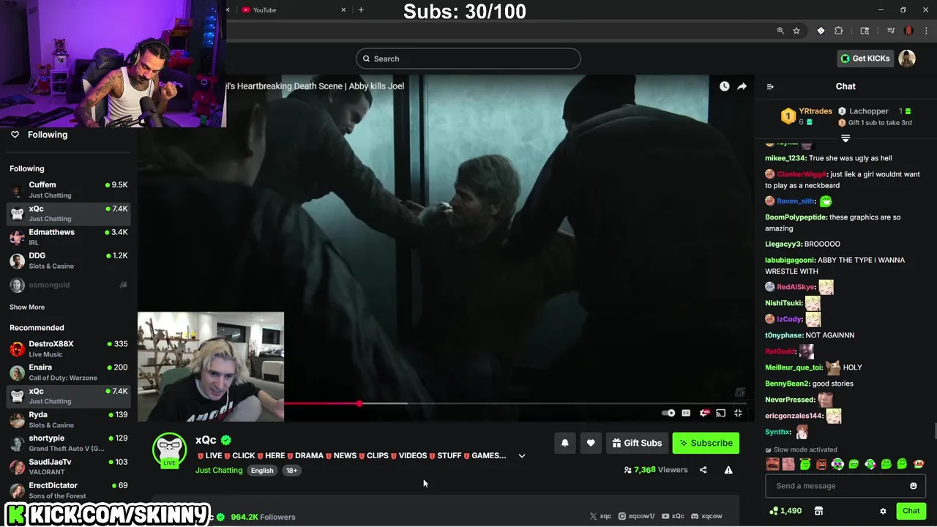
Task: Share the stream via share icon
Action: click(x=703, y=470)
